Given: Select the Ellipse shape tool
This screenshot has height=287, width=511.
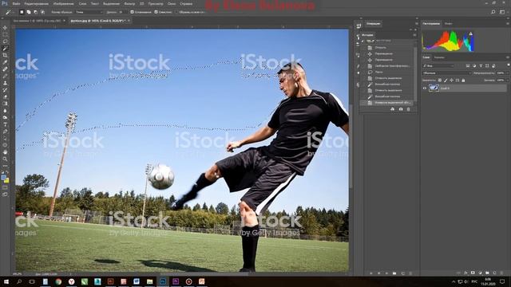Looking at the screenshot, I should (x=5, y=145).
